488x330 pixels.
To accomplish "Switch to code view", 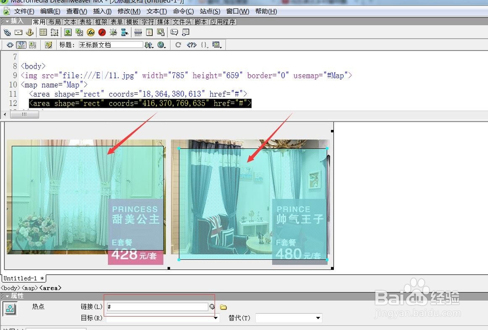I will pyautogui.click(x=10, y=45).
